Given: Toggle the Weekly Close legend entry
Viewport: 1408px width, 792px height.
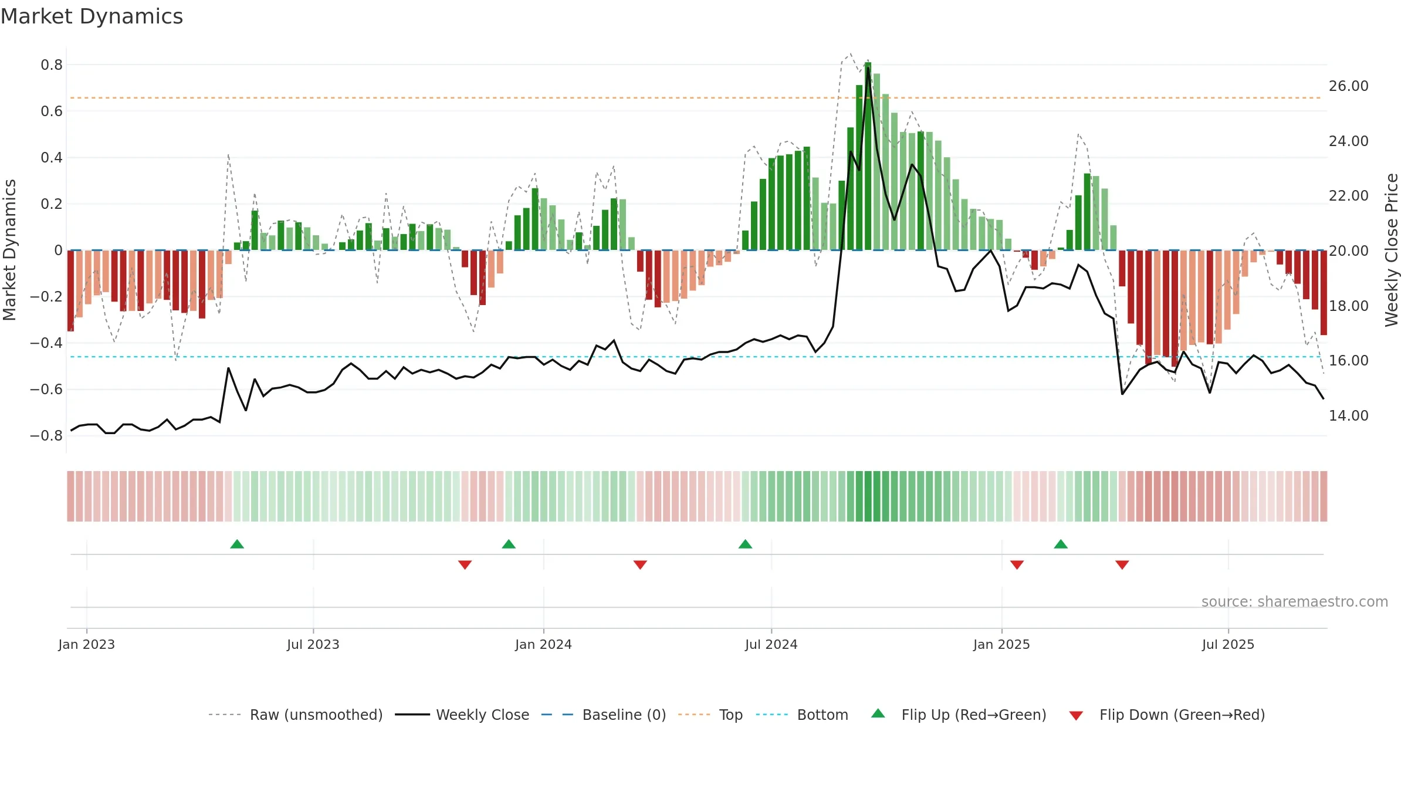Looking at the screenshot, I should [462, 715].
